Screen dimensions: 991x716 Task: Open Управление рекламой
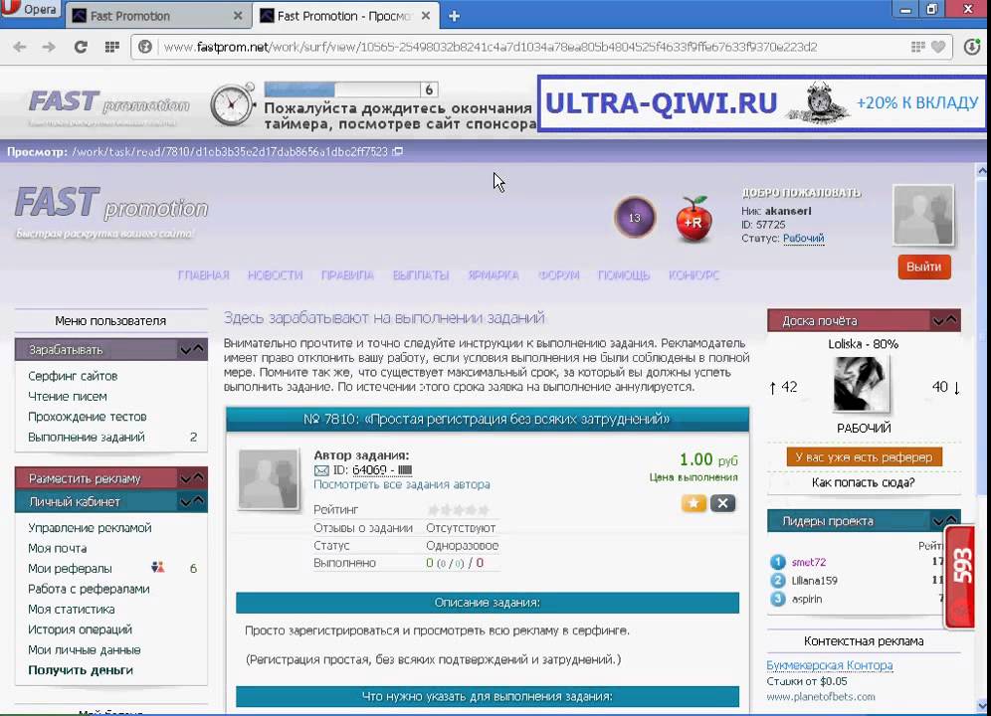[90, 528]
